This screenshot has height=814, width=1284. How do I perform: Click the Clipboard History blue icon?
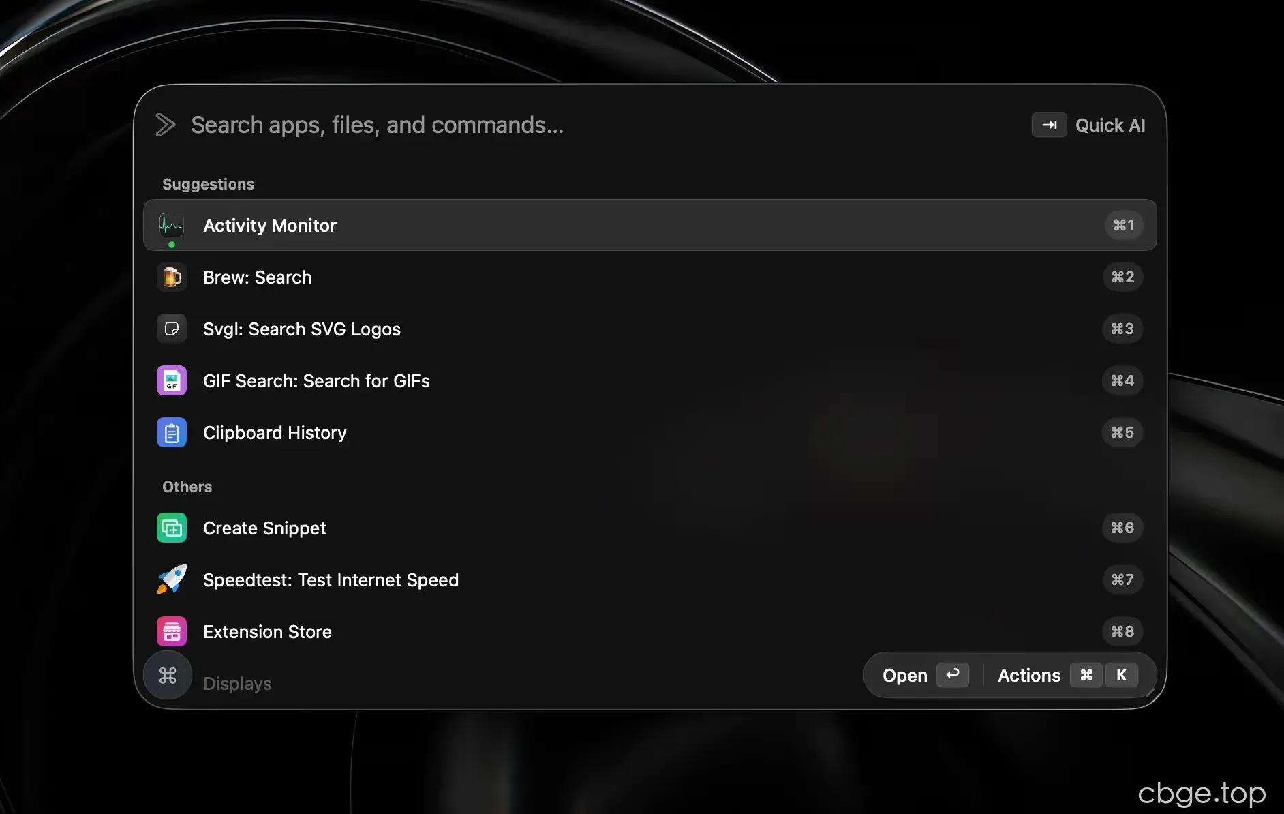(172, 432)
